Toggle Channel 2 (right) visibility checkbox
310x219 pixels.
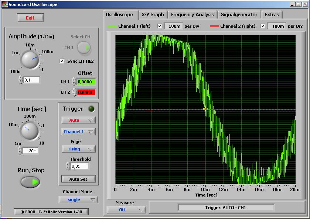(x=263, y=26)
